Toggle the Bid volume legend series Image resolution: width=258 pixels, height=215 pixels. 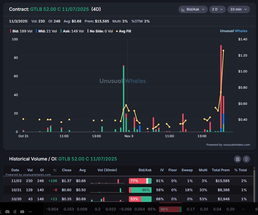[x=21, y=31]
